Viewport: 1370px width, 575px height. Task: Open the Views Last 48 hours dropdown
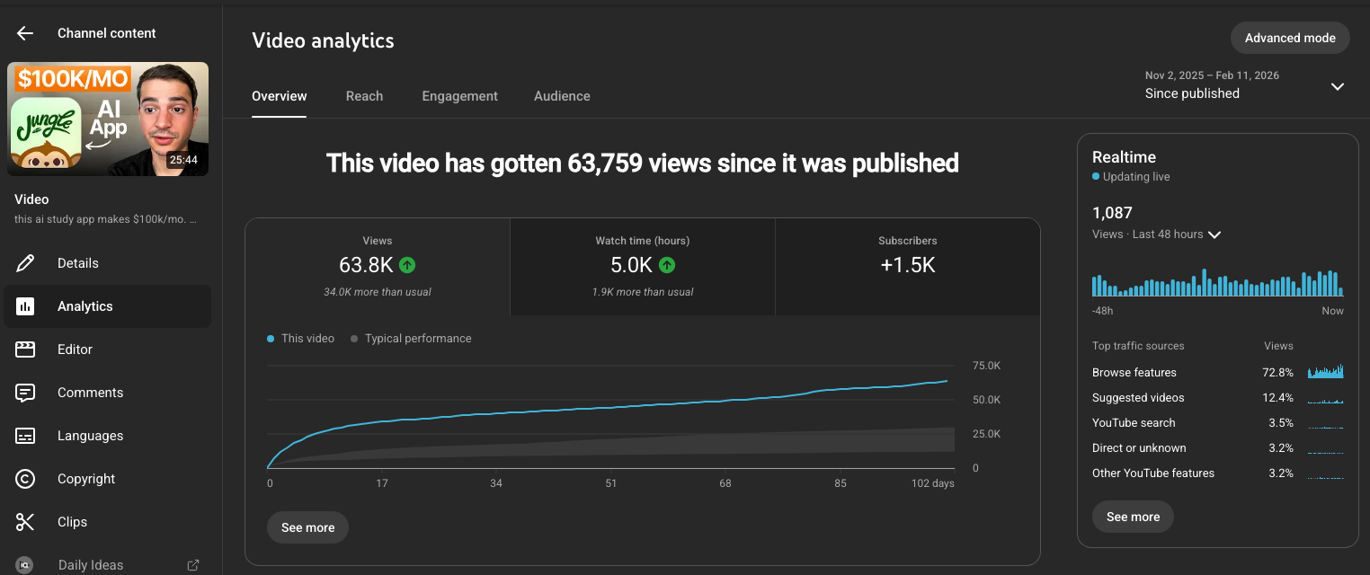(1214, 234)
